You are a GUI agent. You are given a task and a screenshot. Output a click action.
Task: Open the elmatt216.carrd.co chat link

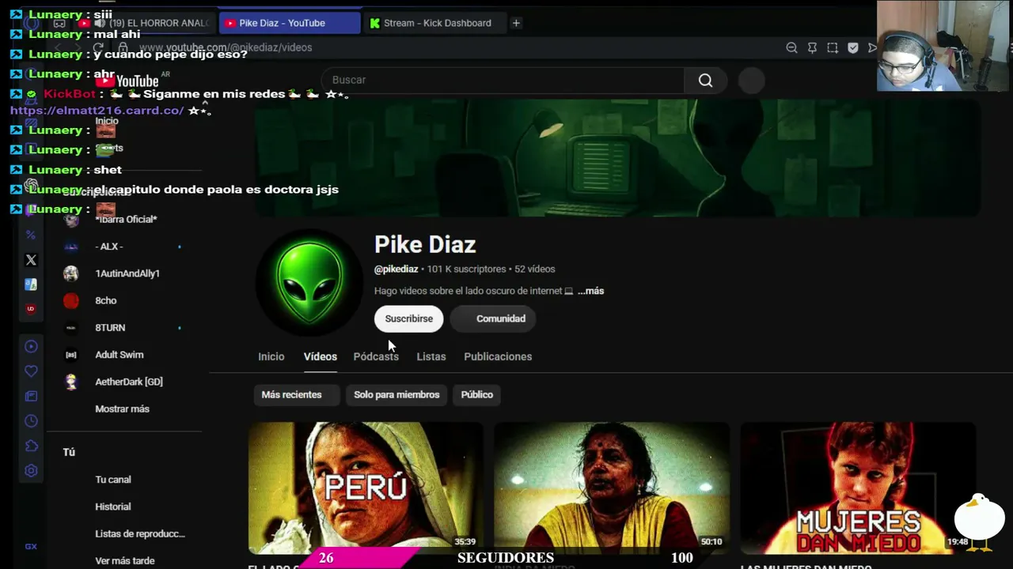pyautogui.click(x=97, y=111)
